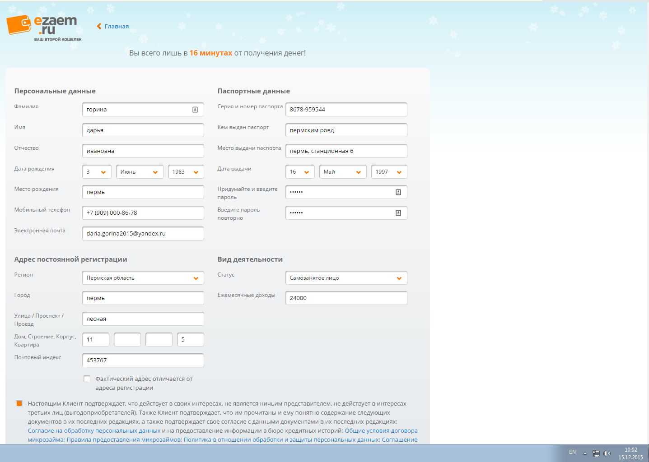The width and height of the screenshot is (649, 462).
Task: Click the 'Паспортные данные' section heading
Action: point(254,91)
